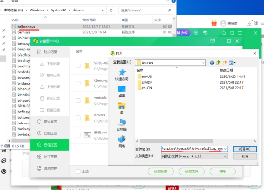Expand the Look in drivers dropdown
Screen dimensions: 264x190
point(203,63)
